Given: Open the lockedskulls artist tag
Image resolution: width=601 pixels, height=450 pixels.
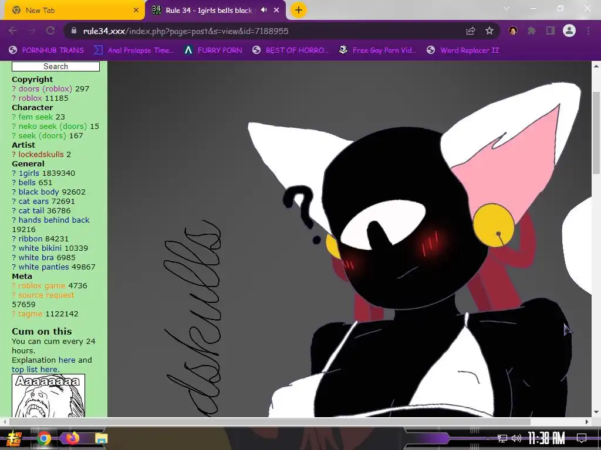Looking at the screenshot, I should point(41,154).
